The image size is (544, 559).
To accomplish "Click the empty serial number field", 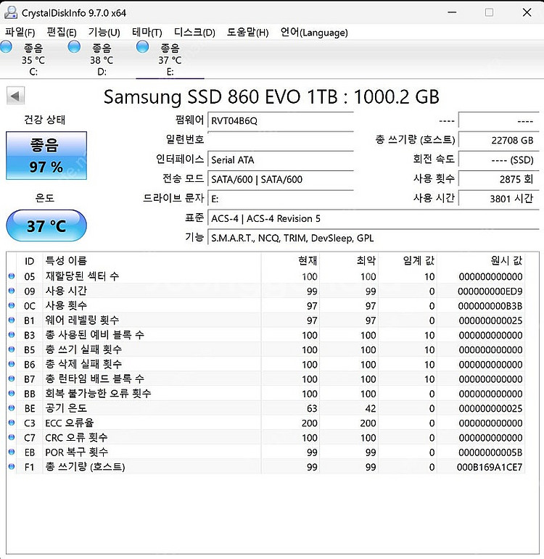I will coord(281,140).
